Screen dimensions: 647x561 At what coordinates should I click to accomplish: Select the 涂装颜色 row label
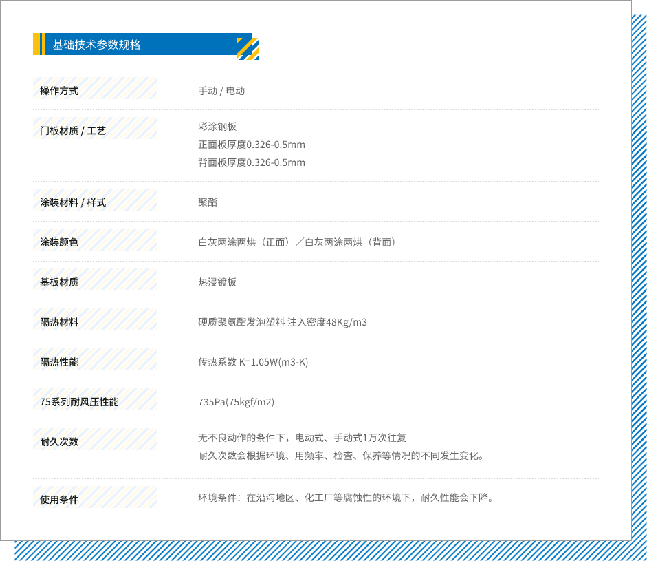pos(59,242)
